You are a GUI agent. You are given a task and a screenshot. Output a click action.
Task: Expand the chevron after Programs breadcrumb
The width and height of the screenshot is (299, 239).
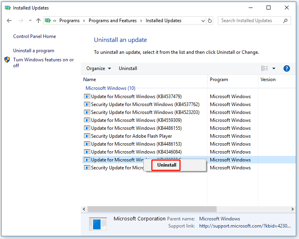point(84,21)
